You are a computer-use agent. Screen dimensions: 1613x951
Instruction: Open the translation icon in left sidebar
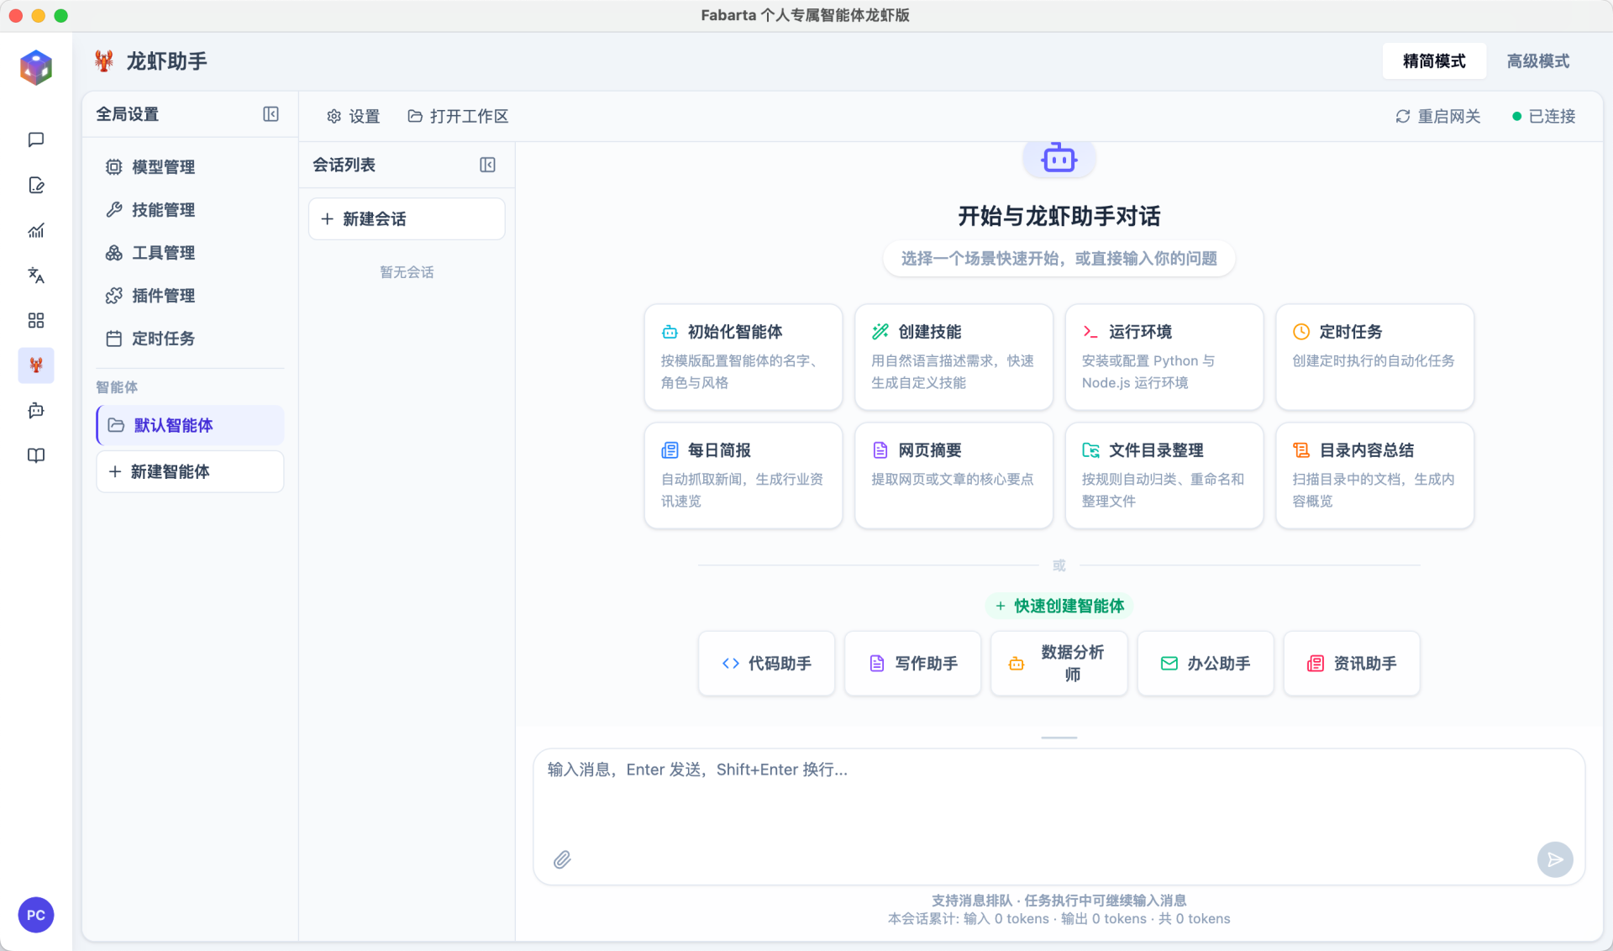coord(36,276)
